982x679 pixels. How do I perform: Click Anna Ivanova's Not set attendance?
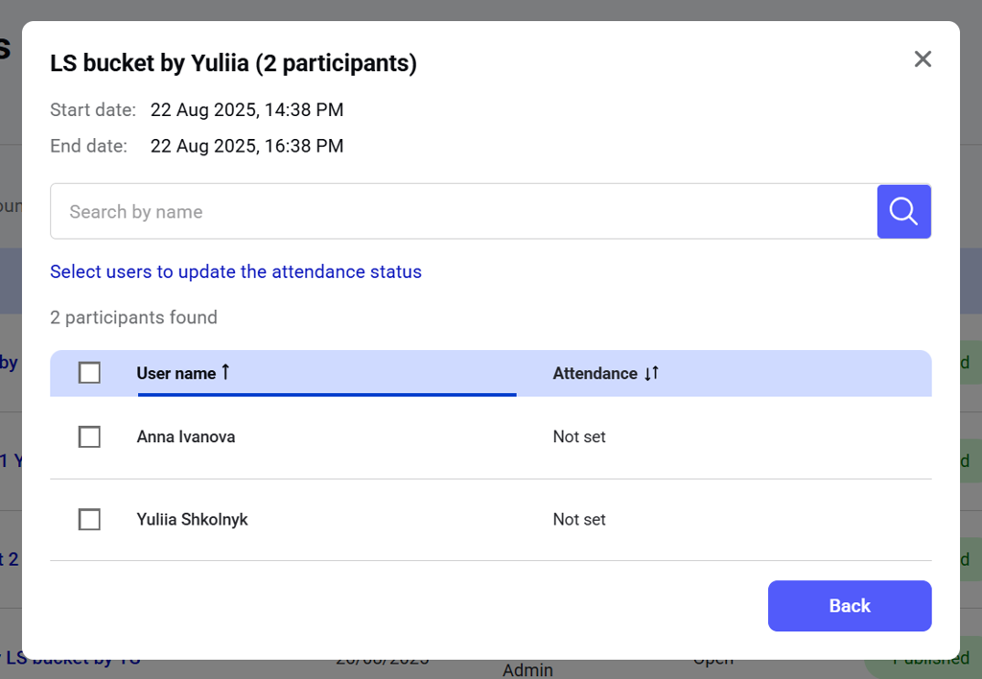[579, 436]
